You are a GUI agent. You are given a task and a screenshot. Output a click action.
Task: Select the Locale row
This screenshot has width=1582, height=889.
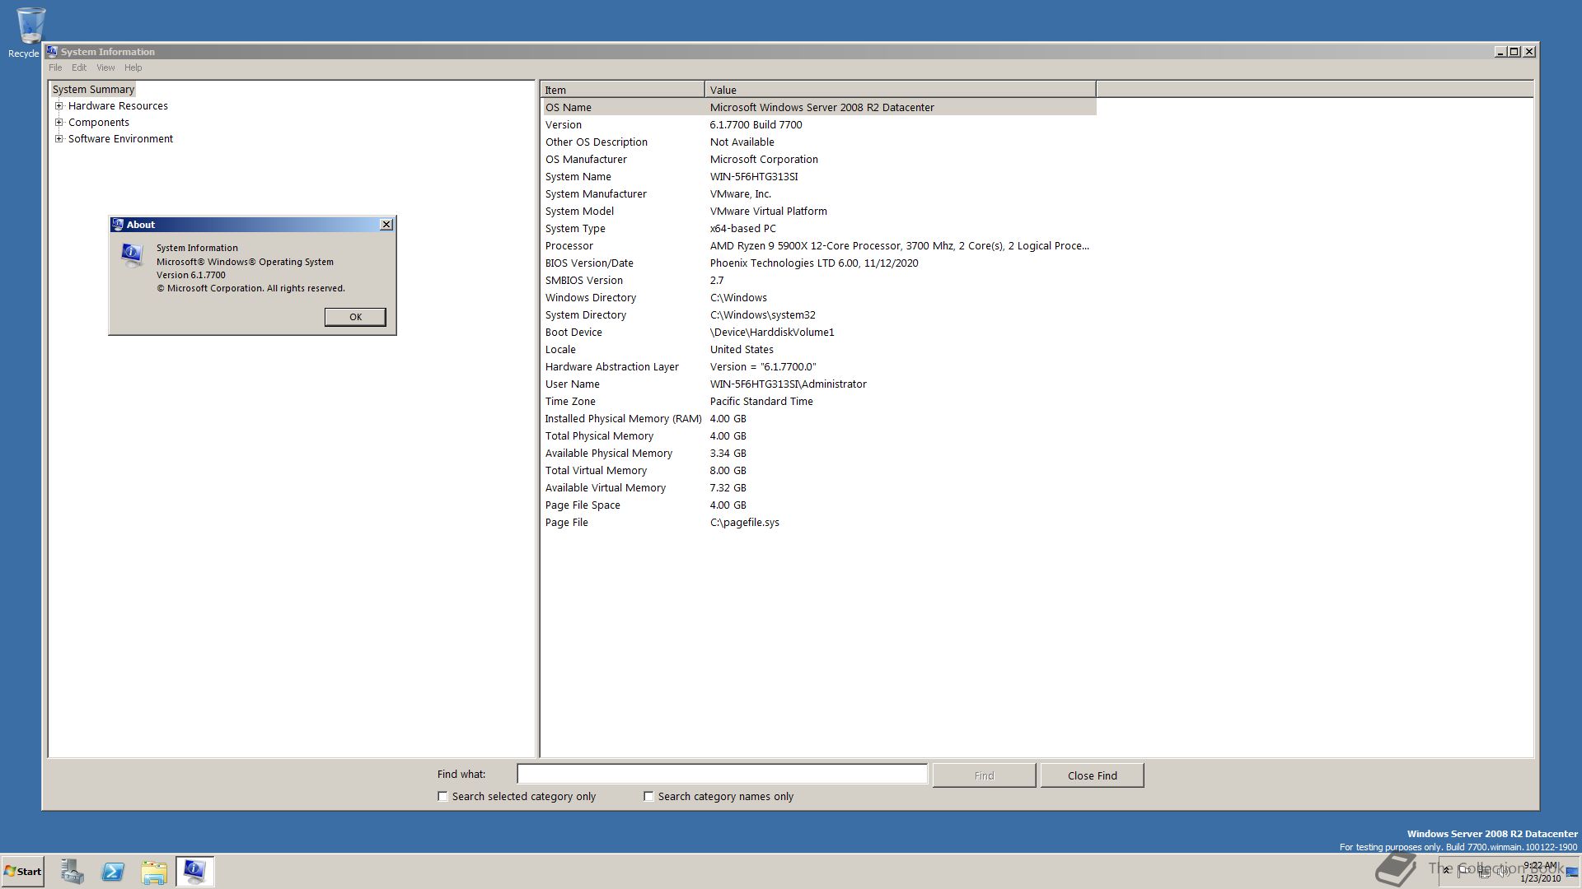tap(819, 349)
